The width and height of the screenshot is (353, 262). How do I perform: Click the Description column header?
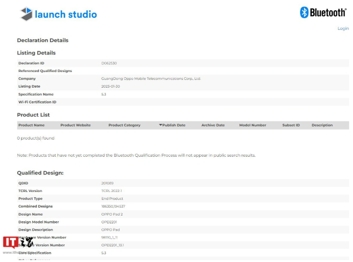pos(322,125)
